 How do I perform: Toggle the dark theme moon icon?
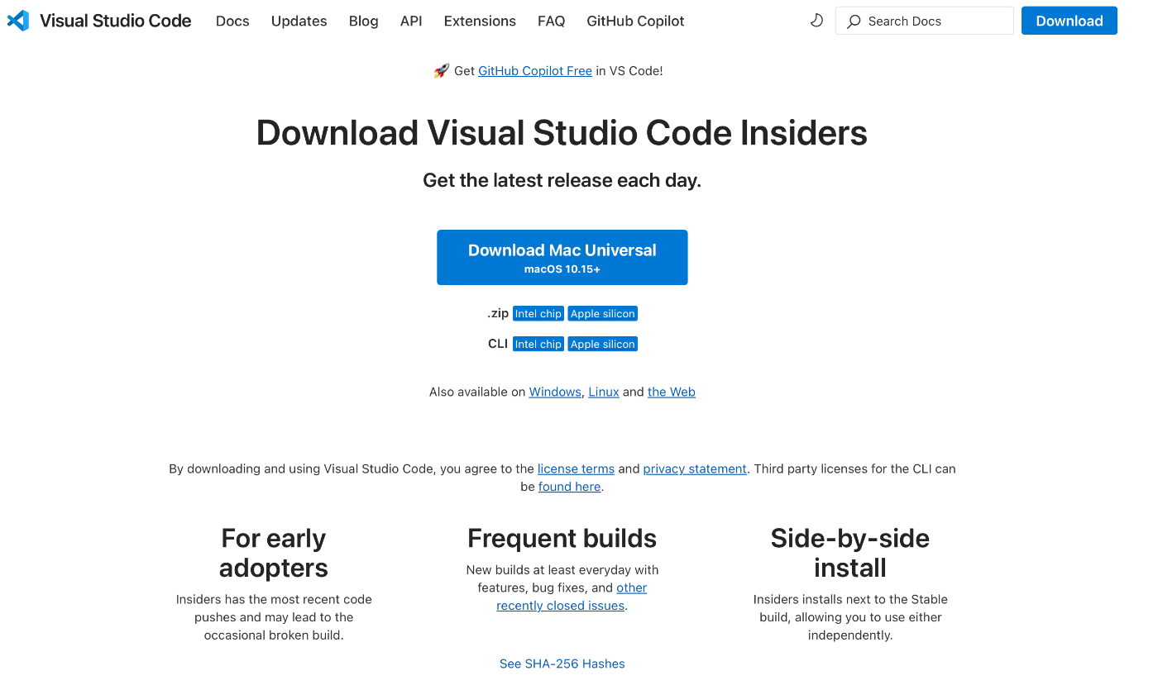(816, 21)
